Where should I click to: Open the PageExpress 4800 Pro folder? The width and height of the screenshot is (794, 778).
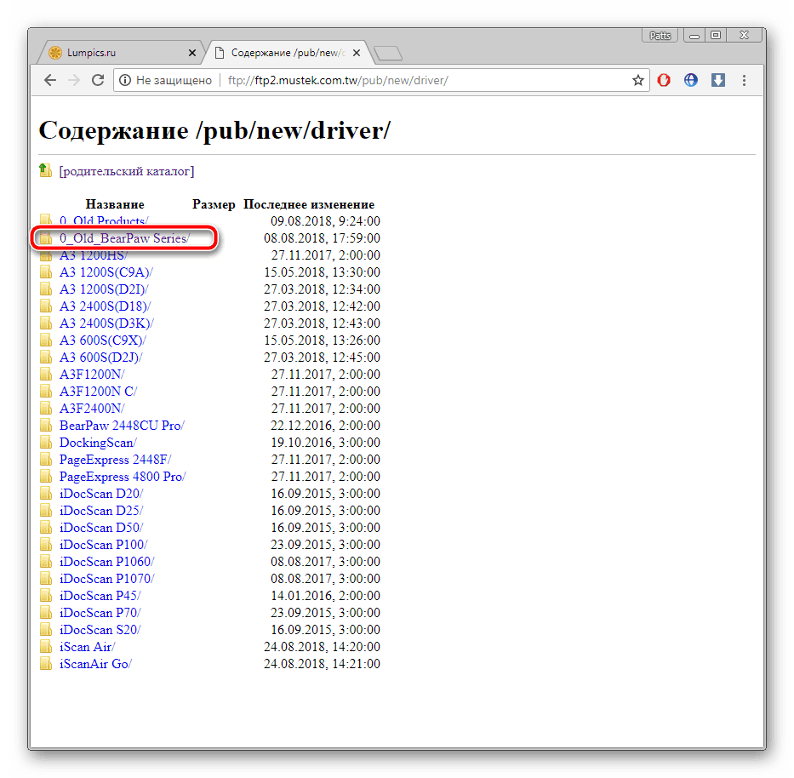tap(122, 477)
